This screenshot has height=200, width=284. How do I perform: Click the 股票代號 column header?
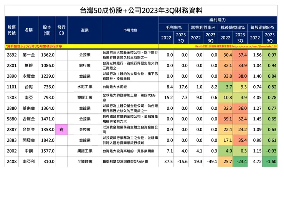(x=12, y=30)
